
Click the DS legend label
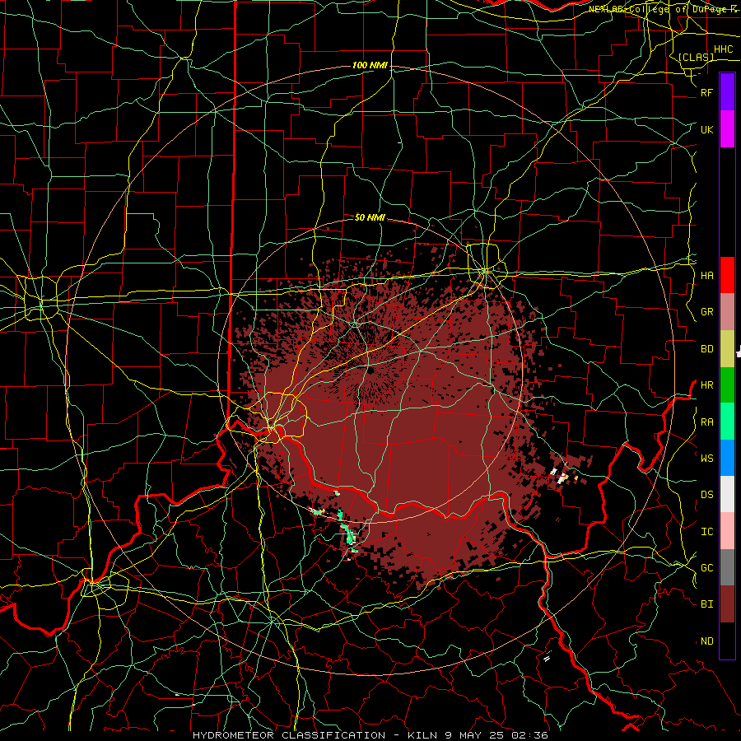pyautogui.click(x=707, y=495)
